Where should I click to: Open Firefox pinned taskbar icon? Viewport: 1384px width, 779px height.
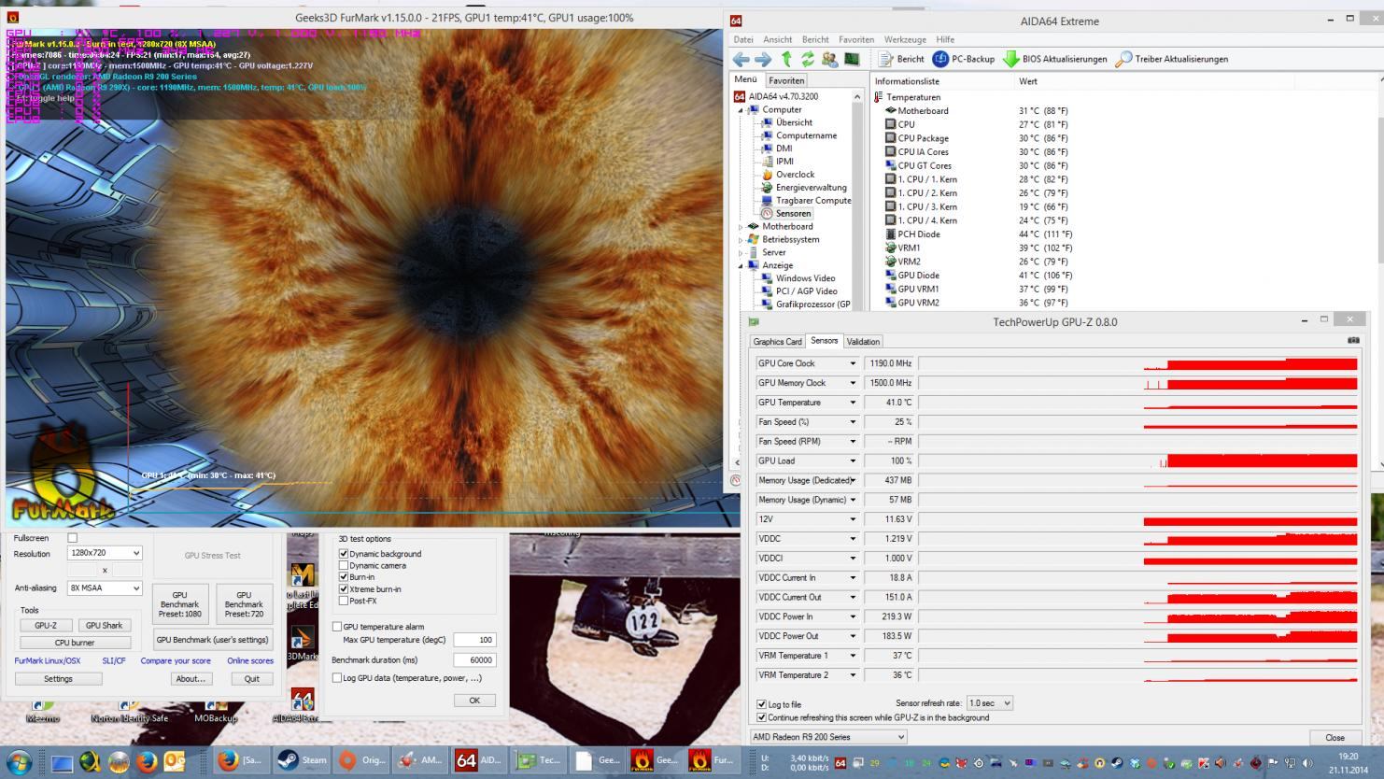click(146, 761)
